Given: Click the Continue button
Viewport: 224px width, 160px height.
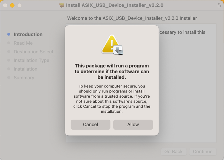Looking at the screenshot, I should (203, 152).
